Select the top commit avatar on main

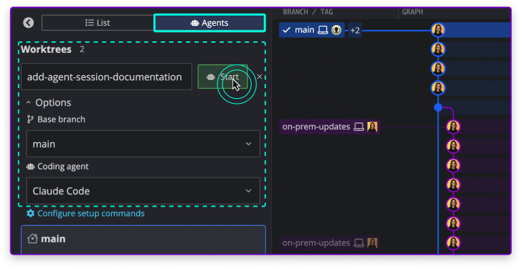click(x=438, y=30)
